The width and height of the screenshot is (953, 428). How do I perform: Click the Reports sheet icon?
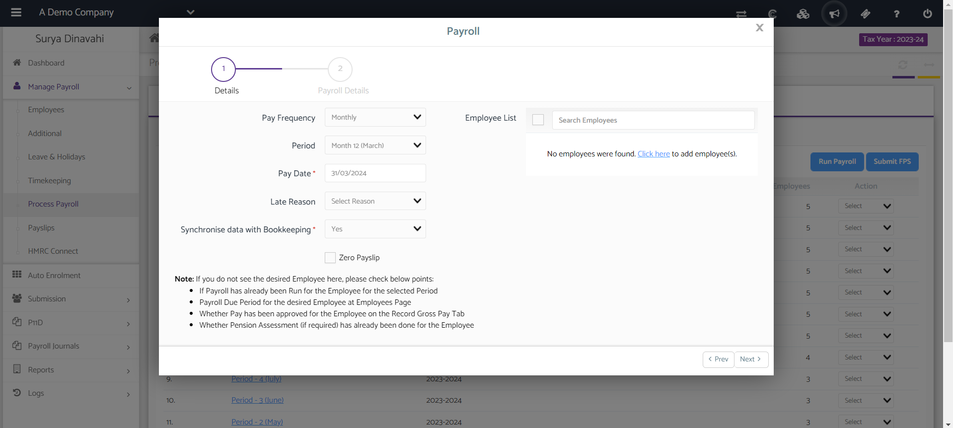pos(17,369)
